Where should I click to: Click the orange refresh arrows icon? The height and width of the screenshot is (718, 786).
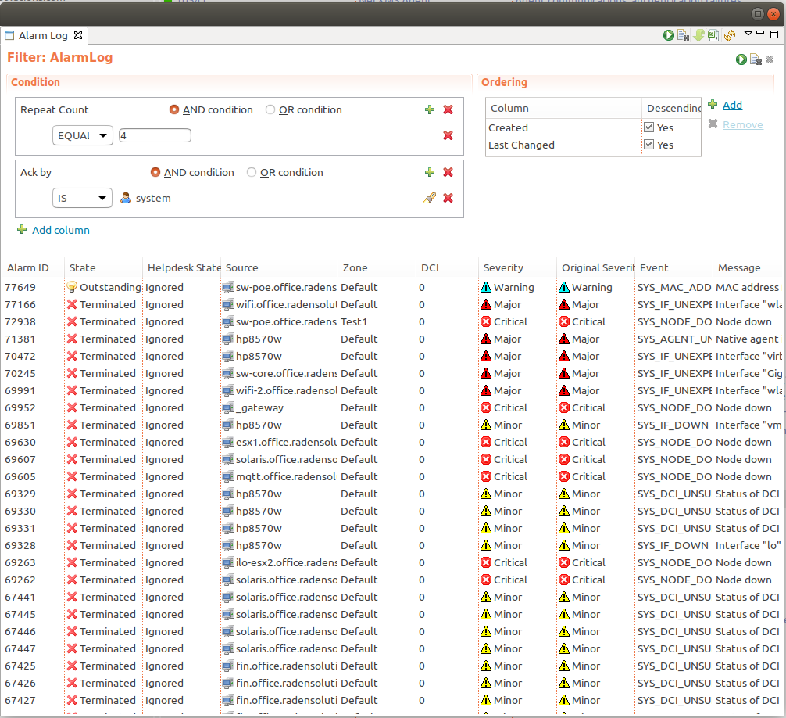[730, 35]
